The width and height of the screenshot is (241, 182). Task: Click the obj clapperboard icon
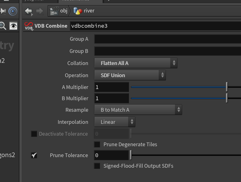click(x=54, y=11)
